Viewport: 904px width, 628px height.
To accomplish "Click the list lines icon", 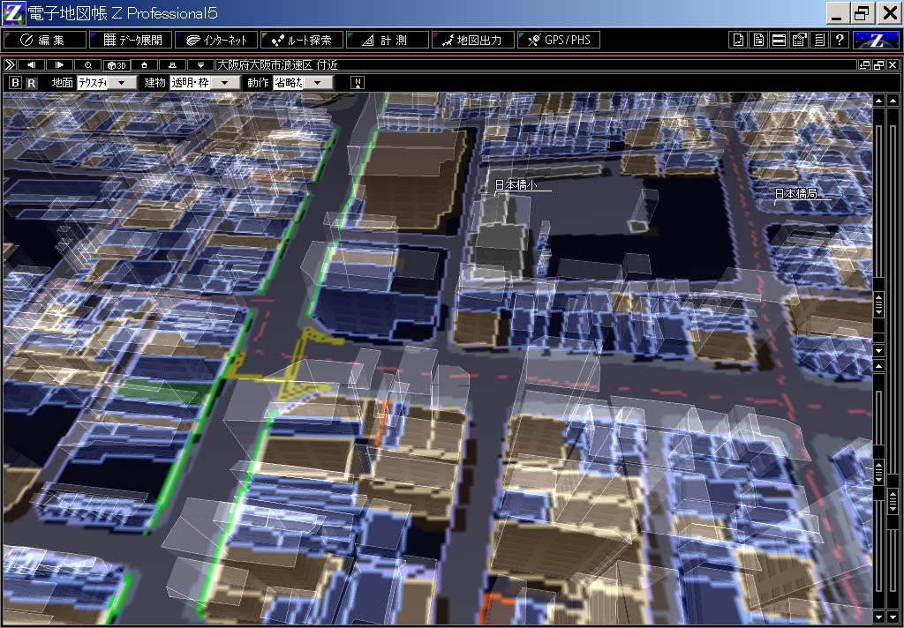I will pos(819,40).
